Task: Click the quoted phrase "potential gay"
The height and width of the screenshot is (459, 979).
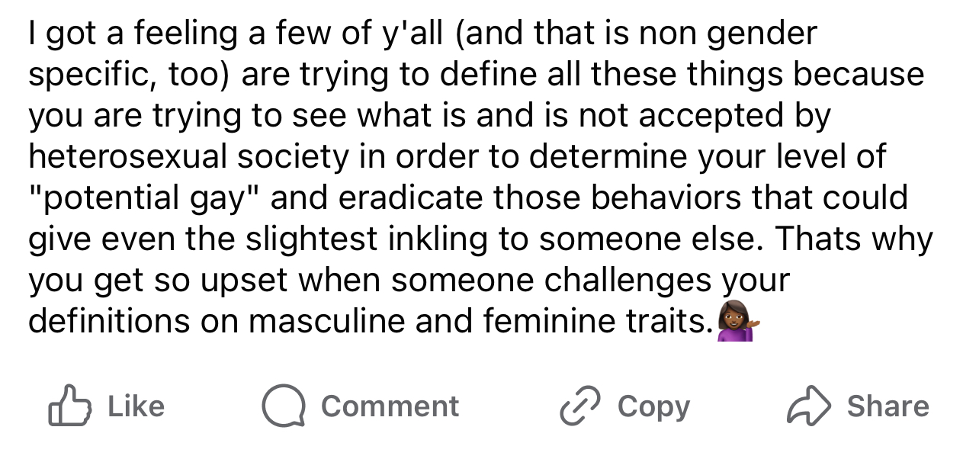Action: point(142,197)
